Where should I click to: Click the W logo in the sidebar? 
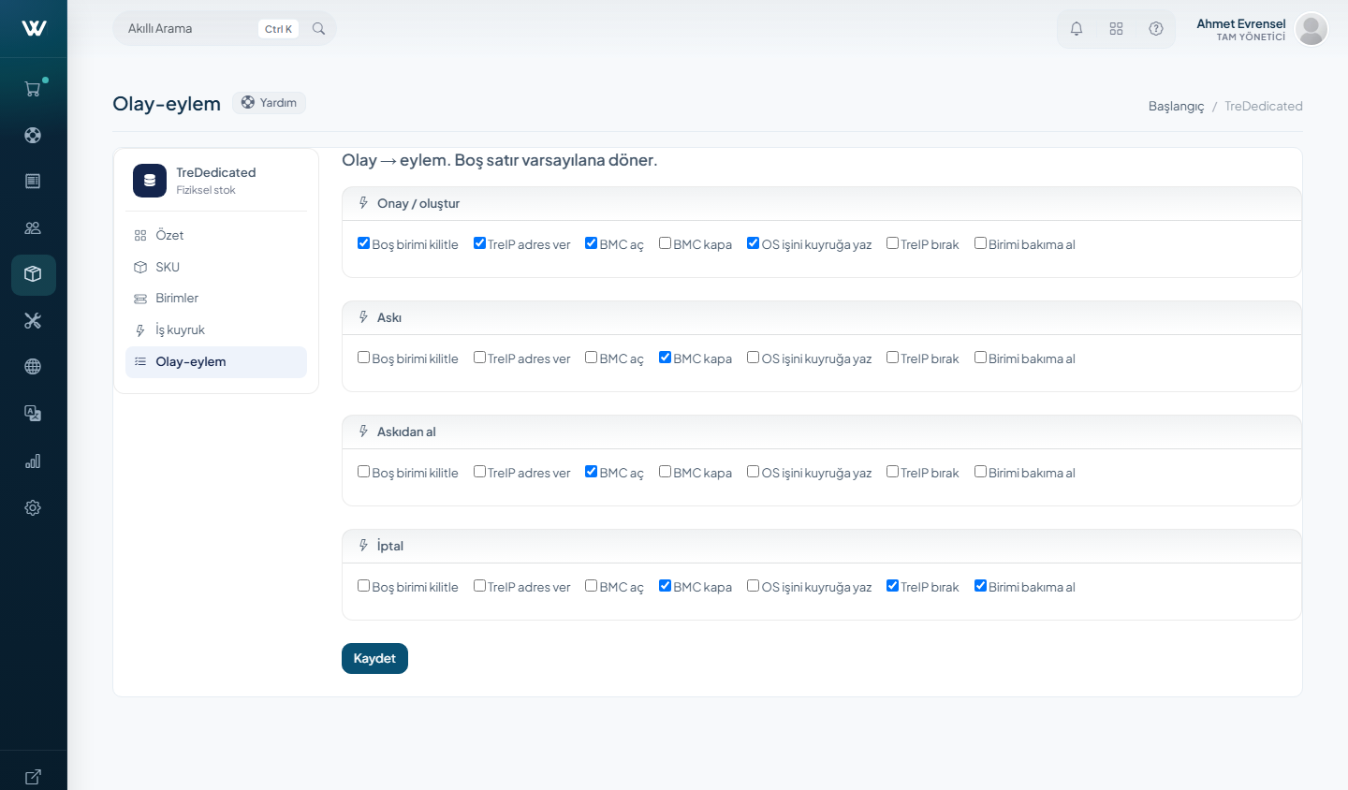coord(34,28)
